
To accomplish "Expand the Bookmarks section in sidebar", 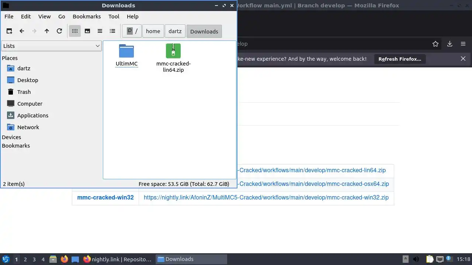I will (x=16, y=146).
